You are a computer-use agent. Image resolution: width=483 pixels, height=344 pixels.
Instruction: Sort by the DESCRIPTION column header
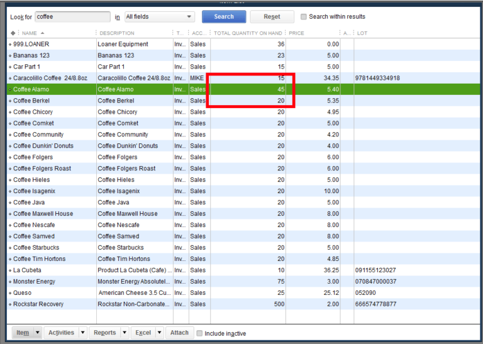(x=117, y=33)
